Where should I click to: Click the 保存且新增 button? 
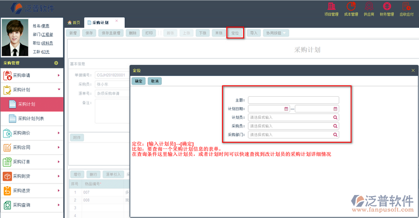111,33
